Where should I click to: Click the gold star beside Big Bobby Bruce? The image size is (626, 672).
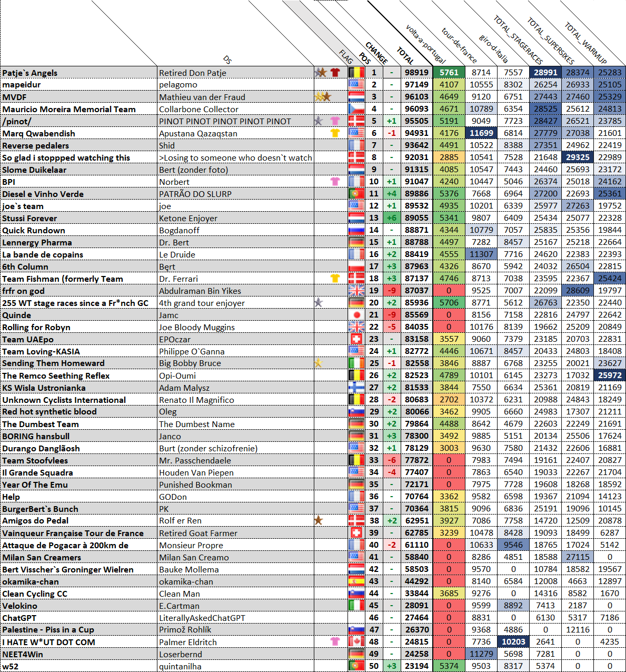click(x=318, y=363)
